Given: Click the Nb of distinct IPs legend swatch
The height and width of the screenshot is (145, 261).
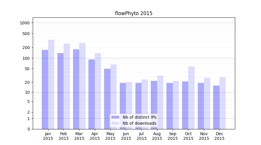Looking at the screenshot, I should coord(115,117).
